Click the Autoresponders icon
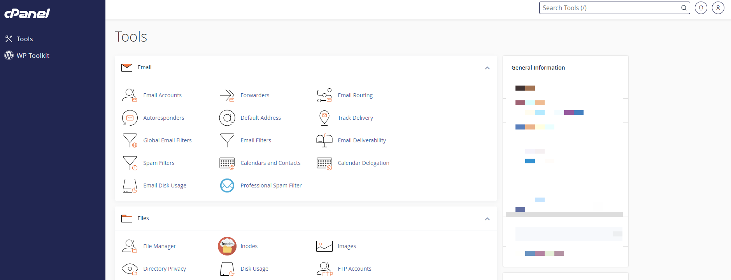731x280 pixels. [130, 118]
